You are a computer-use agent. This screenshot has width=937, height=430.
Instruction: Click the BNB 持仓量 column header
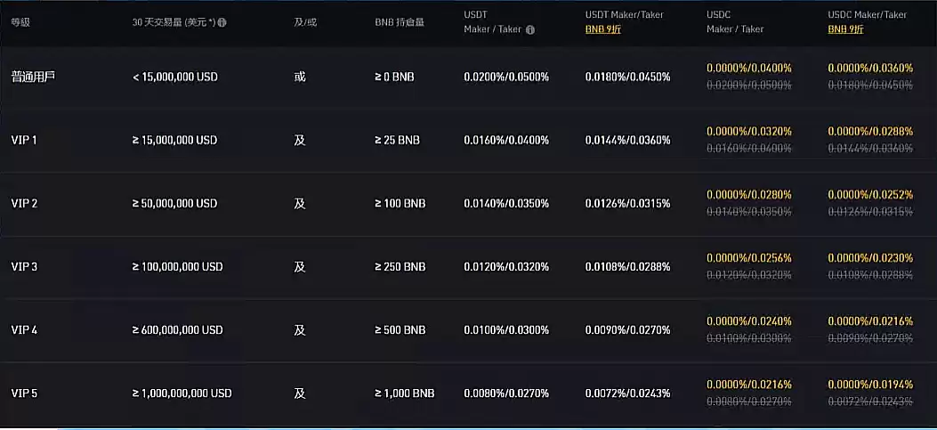[x=400, y=22]
